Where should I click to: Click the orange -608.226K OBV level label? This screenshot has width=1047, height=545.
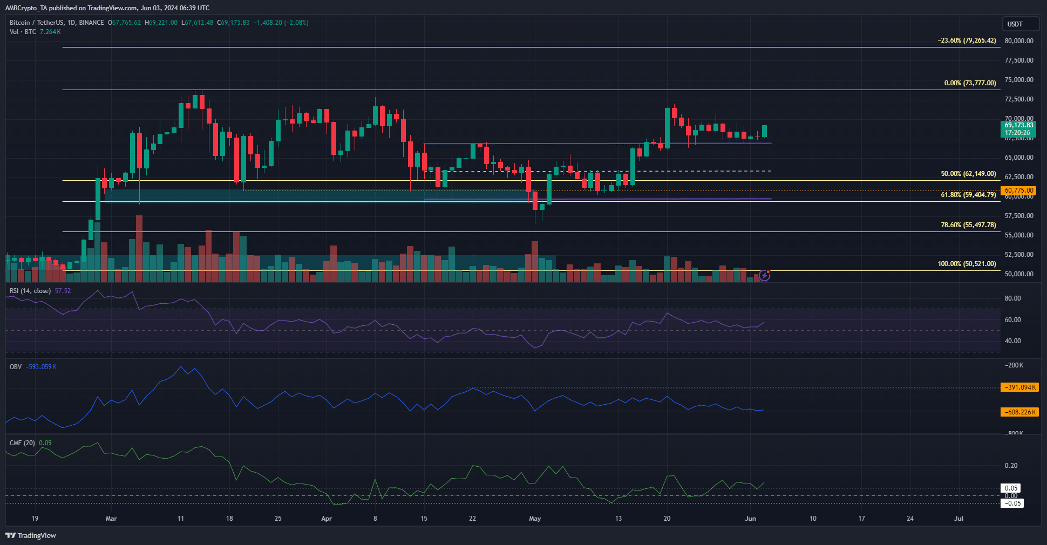[x=1019, y=412]
